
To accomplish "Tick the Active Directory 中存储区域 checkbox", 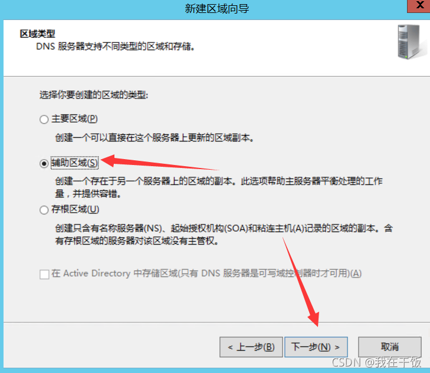I will coord(44,274).
